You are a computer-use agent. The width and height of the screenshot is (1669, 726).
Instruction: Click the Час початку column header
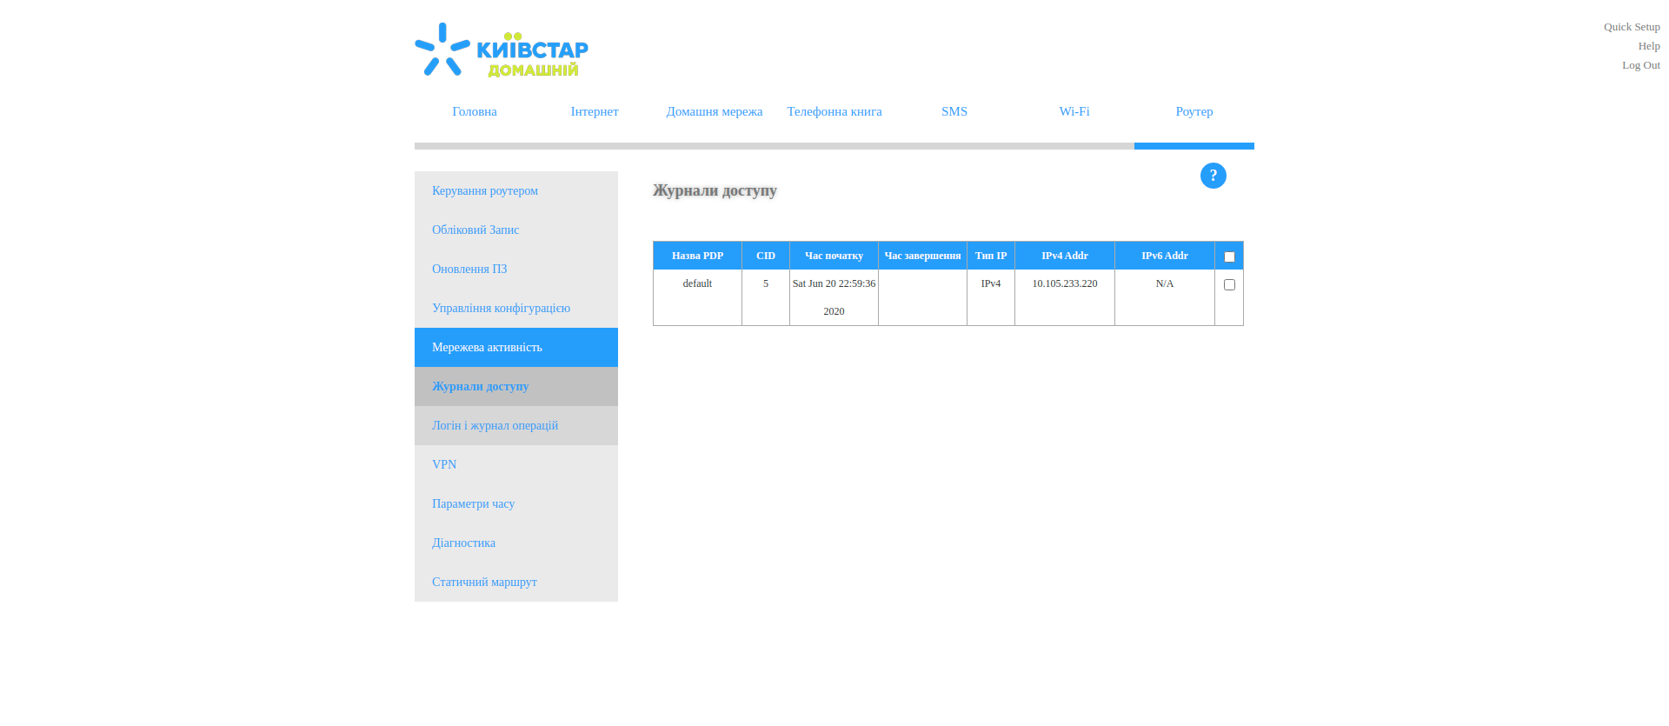coord(834,256)
